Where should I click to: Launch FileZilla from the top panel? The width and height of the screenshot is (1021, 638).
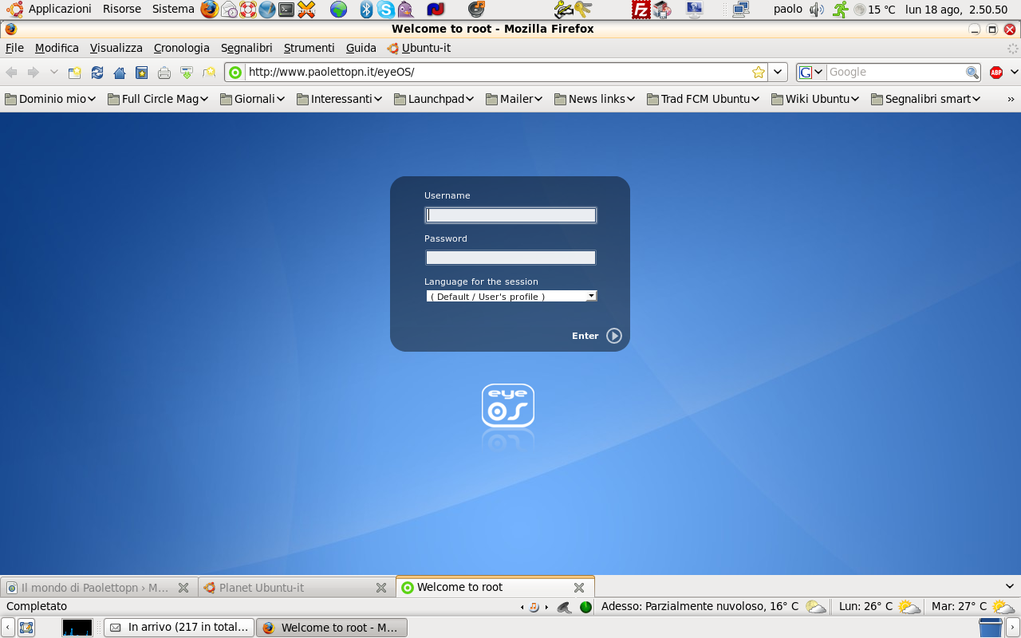(641, 10)
